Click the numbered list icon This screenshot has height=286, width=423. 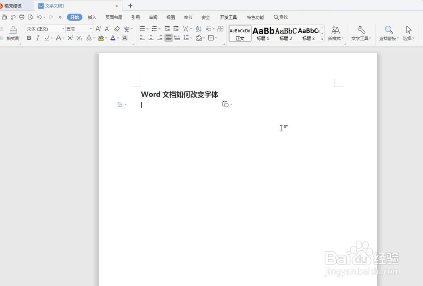[154, 29]
